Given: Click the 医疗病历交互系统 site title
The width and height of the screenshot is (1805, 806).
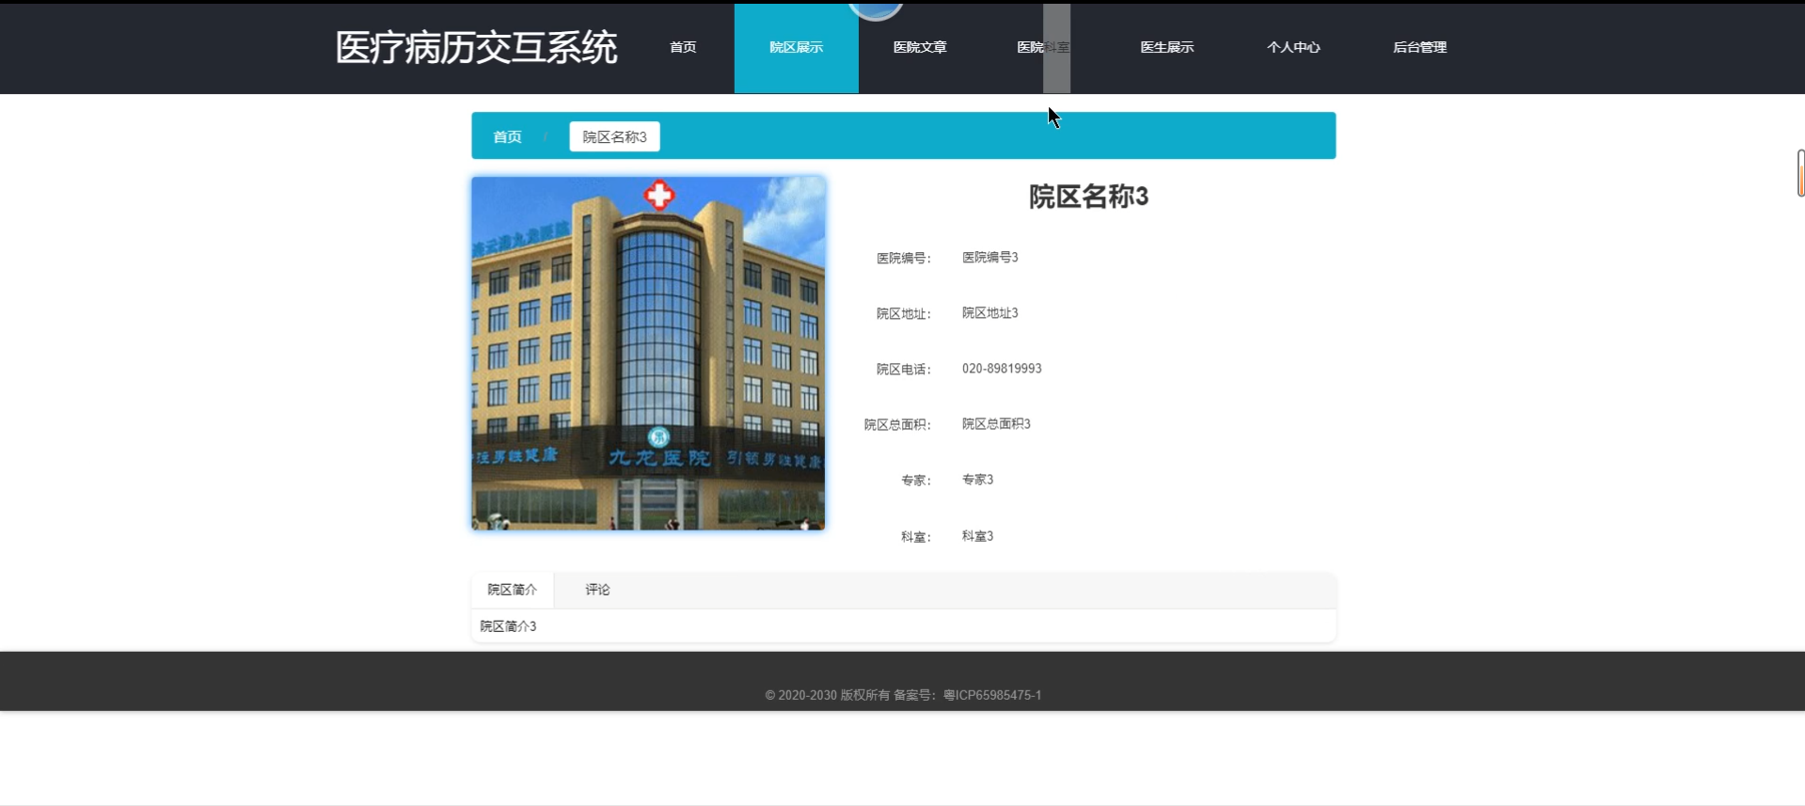Looking at the screenshot, I should (x=476, y=47).
